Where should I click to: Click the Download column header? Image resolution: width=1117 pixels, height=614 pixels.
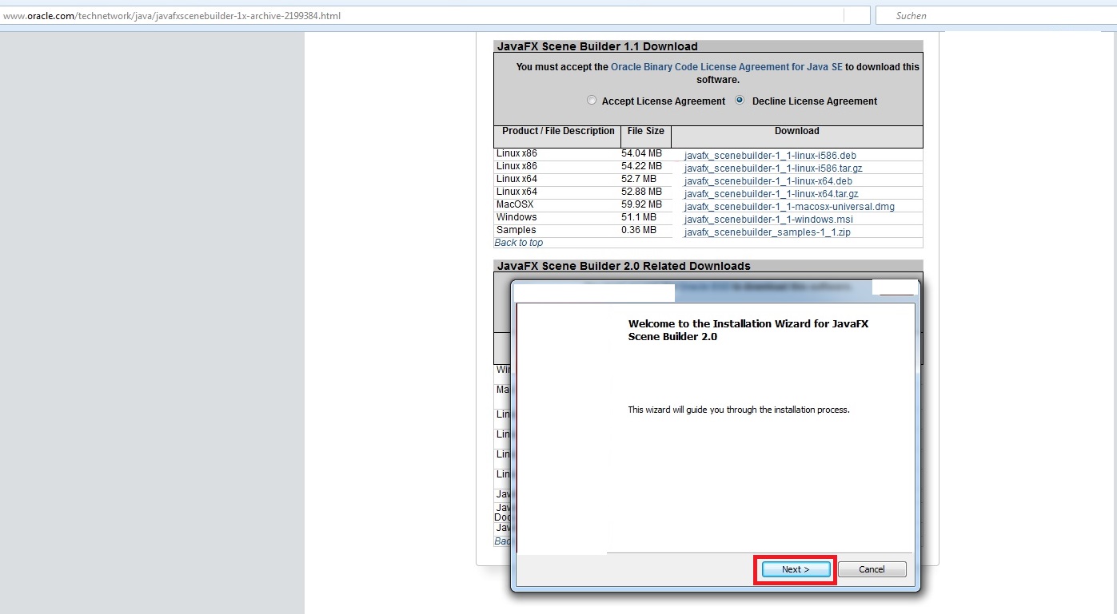pyautogui.click(x=796, y=131)
